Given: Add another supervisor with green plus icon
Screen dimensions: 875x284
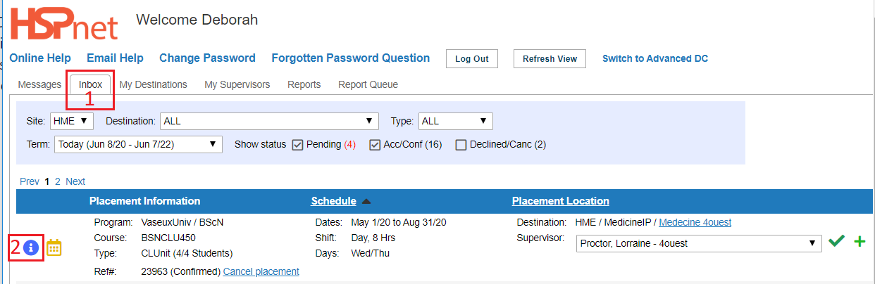Looking at the screenshot, I should [860, 242].
